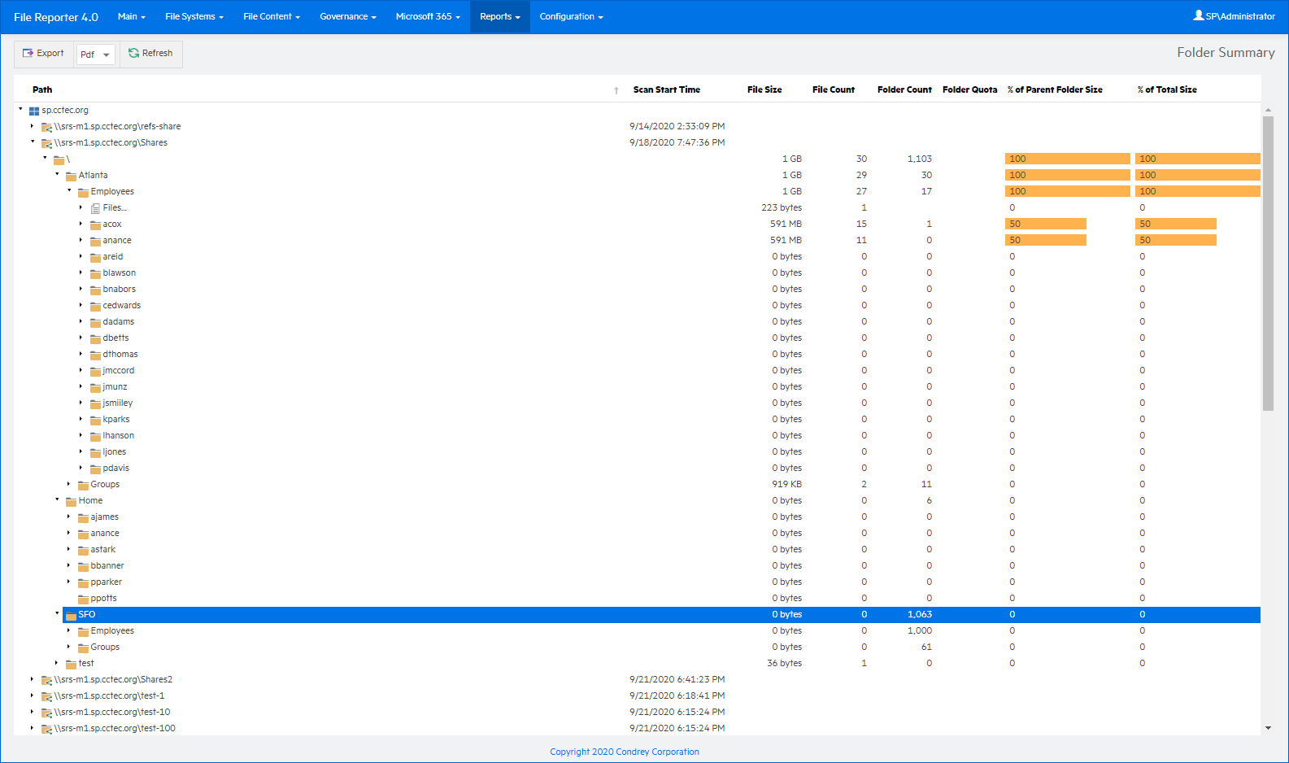Expand the Groups folder under Atlanta
The height and width of the screenshot is (763, 1289).
point(69,484)
